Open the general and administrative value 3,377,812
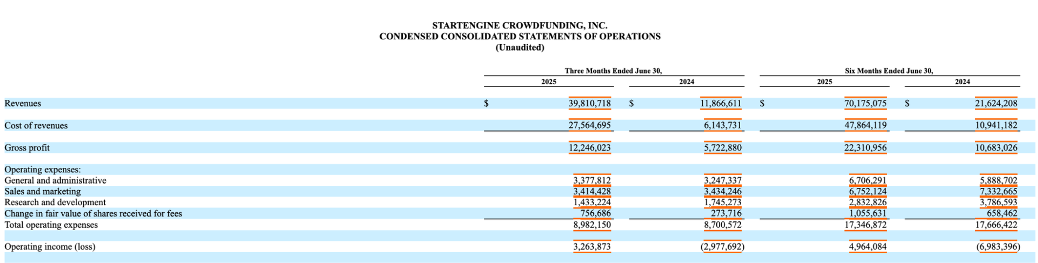 592,180
